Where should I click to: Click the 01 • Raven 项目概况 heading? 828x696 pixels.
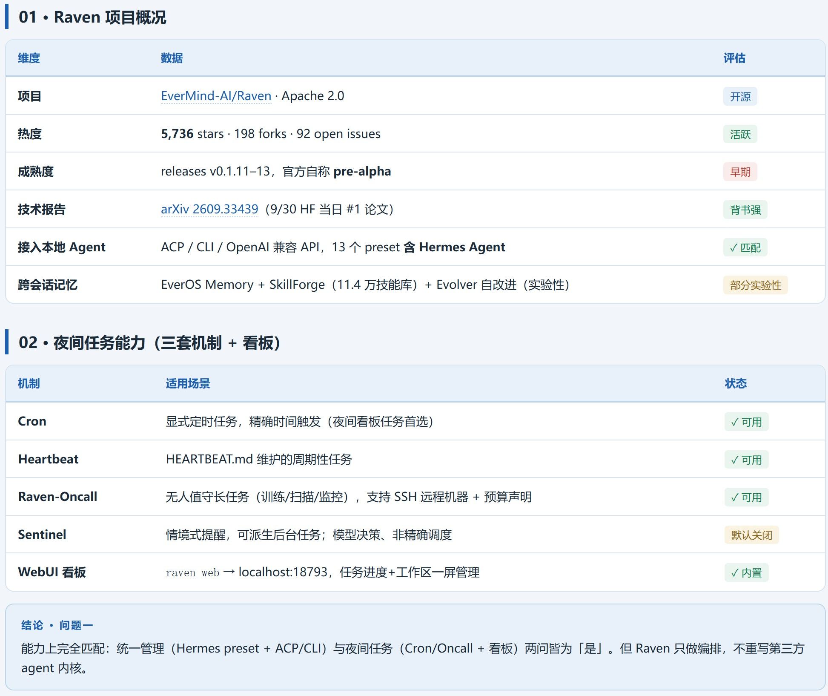pyautogui.click(x=92, y=17)
